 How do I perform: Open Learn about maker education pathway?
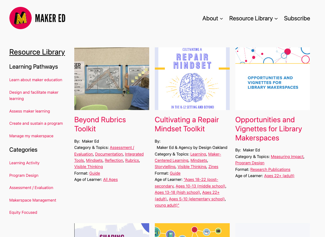point(36,80)
